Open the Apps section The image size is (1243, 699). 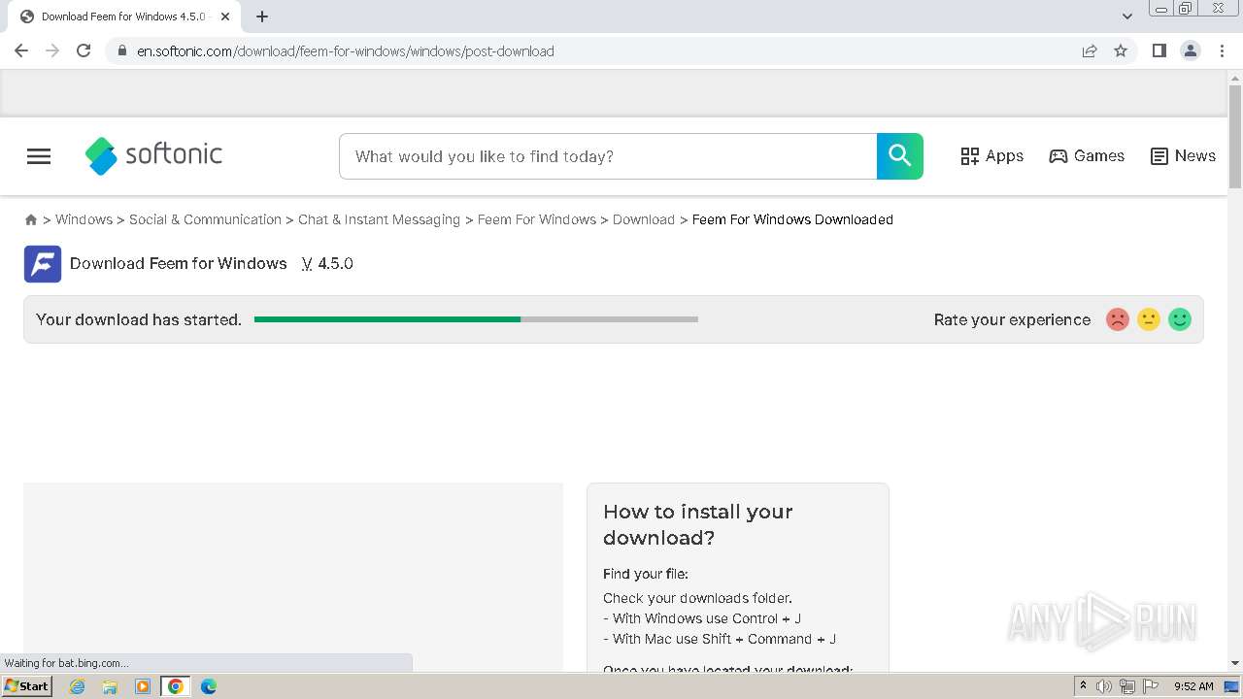point(991,156)
